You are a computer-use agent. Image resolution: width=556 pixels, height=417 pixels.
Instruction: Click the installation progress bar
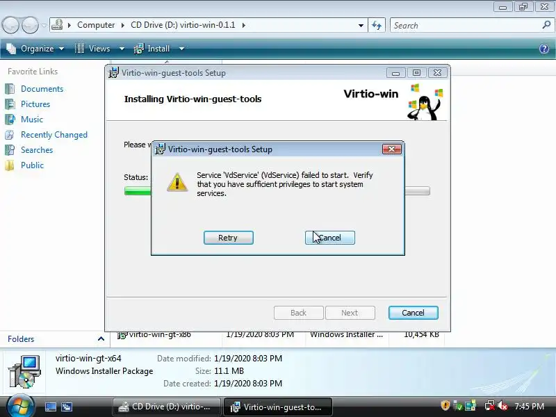point(277,190)
